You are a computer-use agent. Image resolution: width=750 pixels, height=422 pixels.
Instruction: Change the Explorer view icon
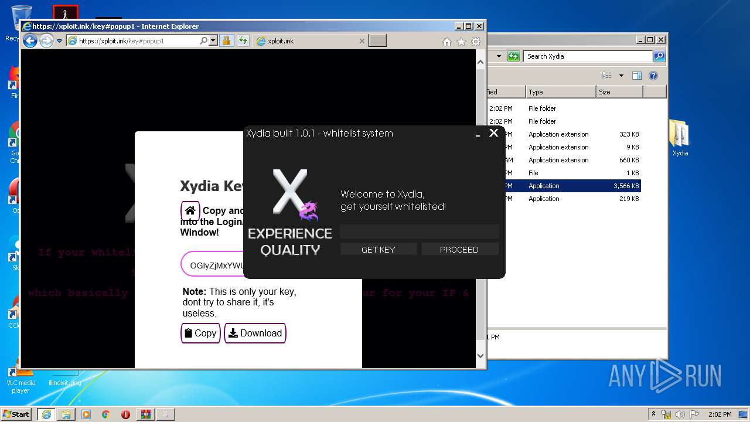pos(607,76)
